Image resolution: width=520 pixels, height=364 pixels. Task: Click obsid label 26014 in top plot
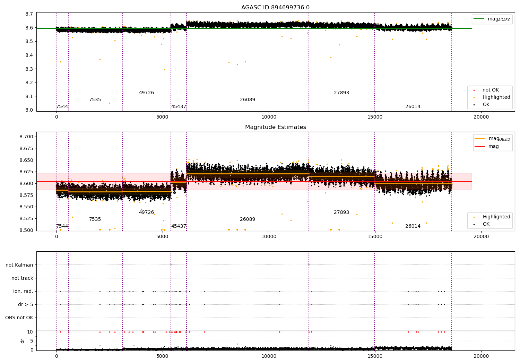(413, 107)
